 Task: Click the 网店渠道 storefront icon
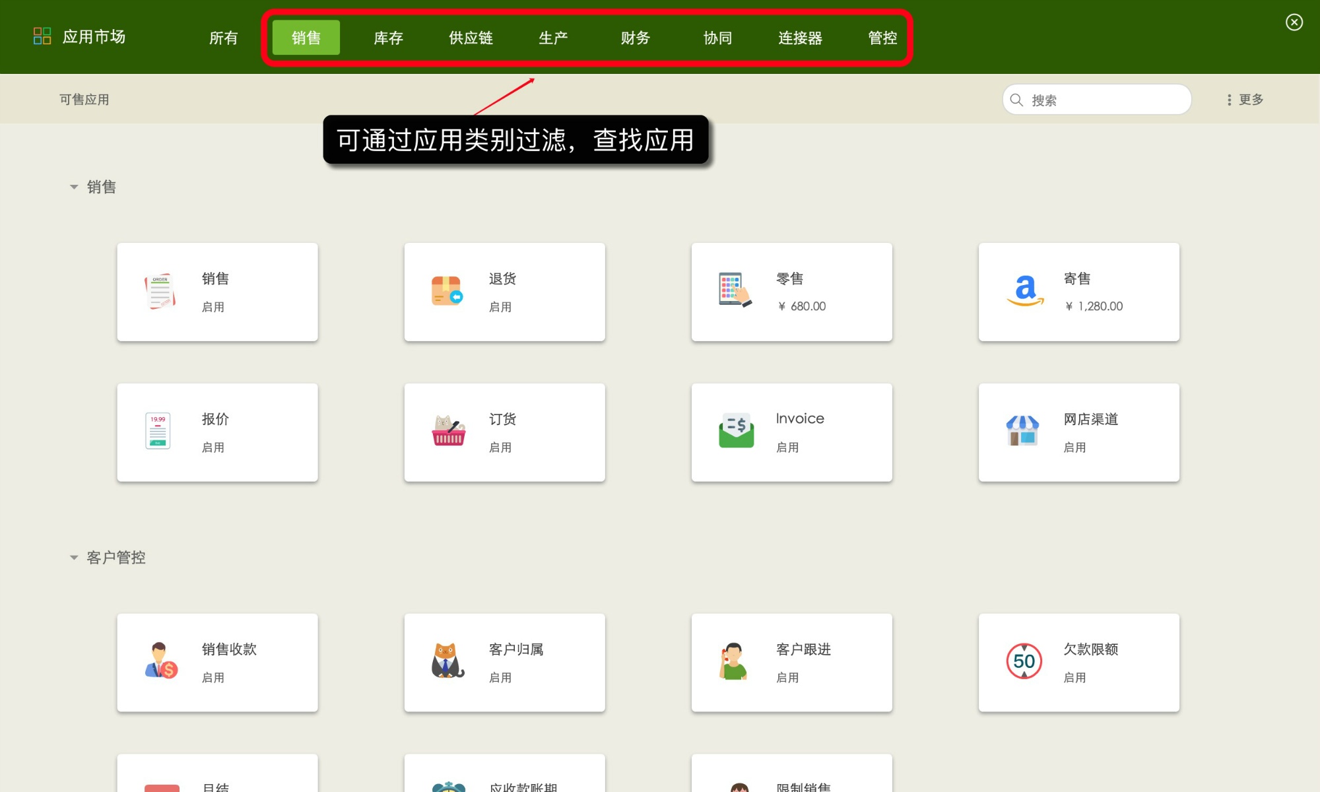(x=1022, y=430)
